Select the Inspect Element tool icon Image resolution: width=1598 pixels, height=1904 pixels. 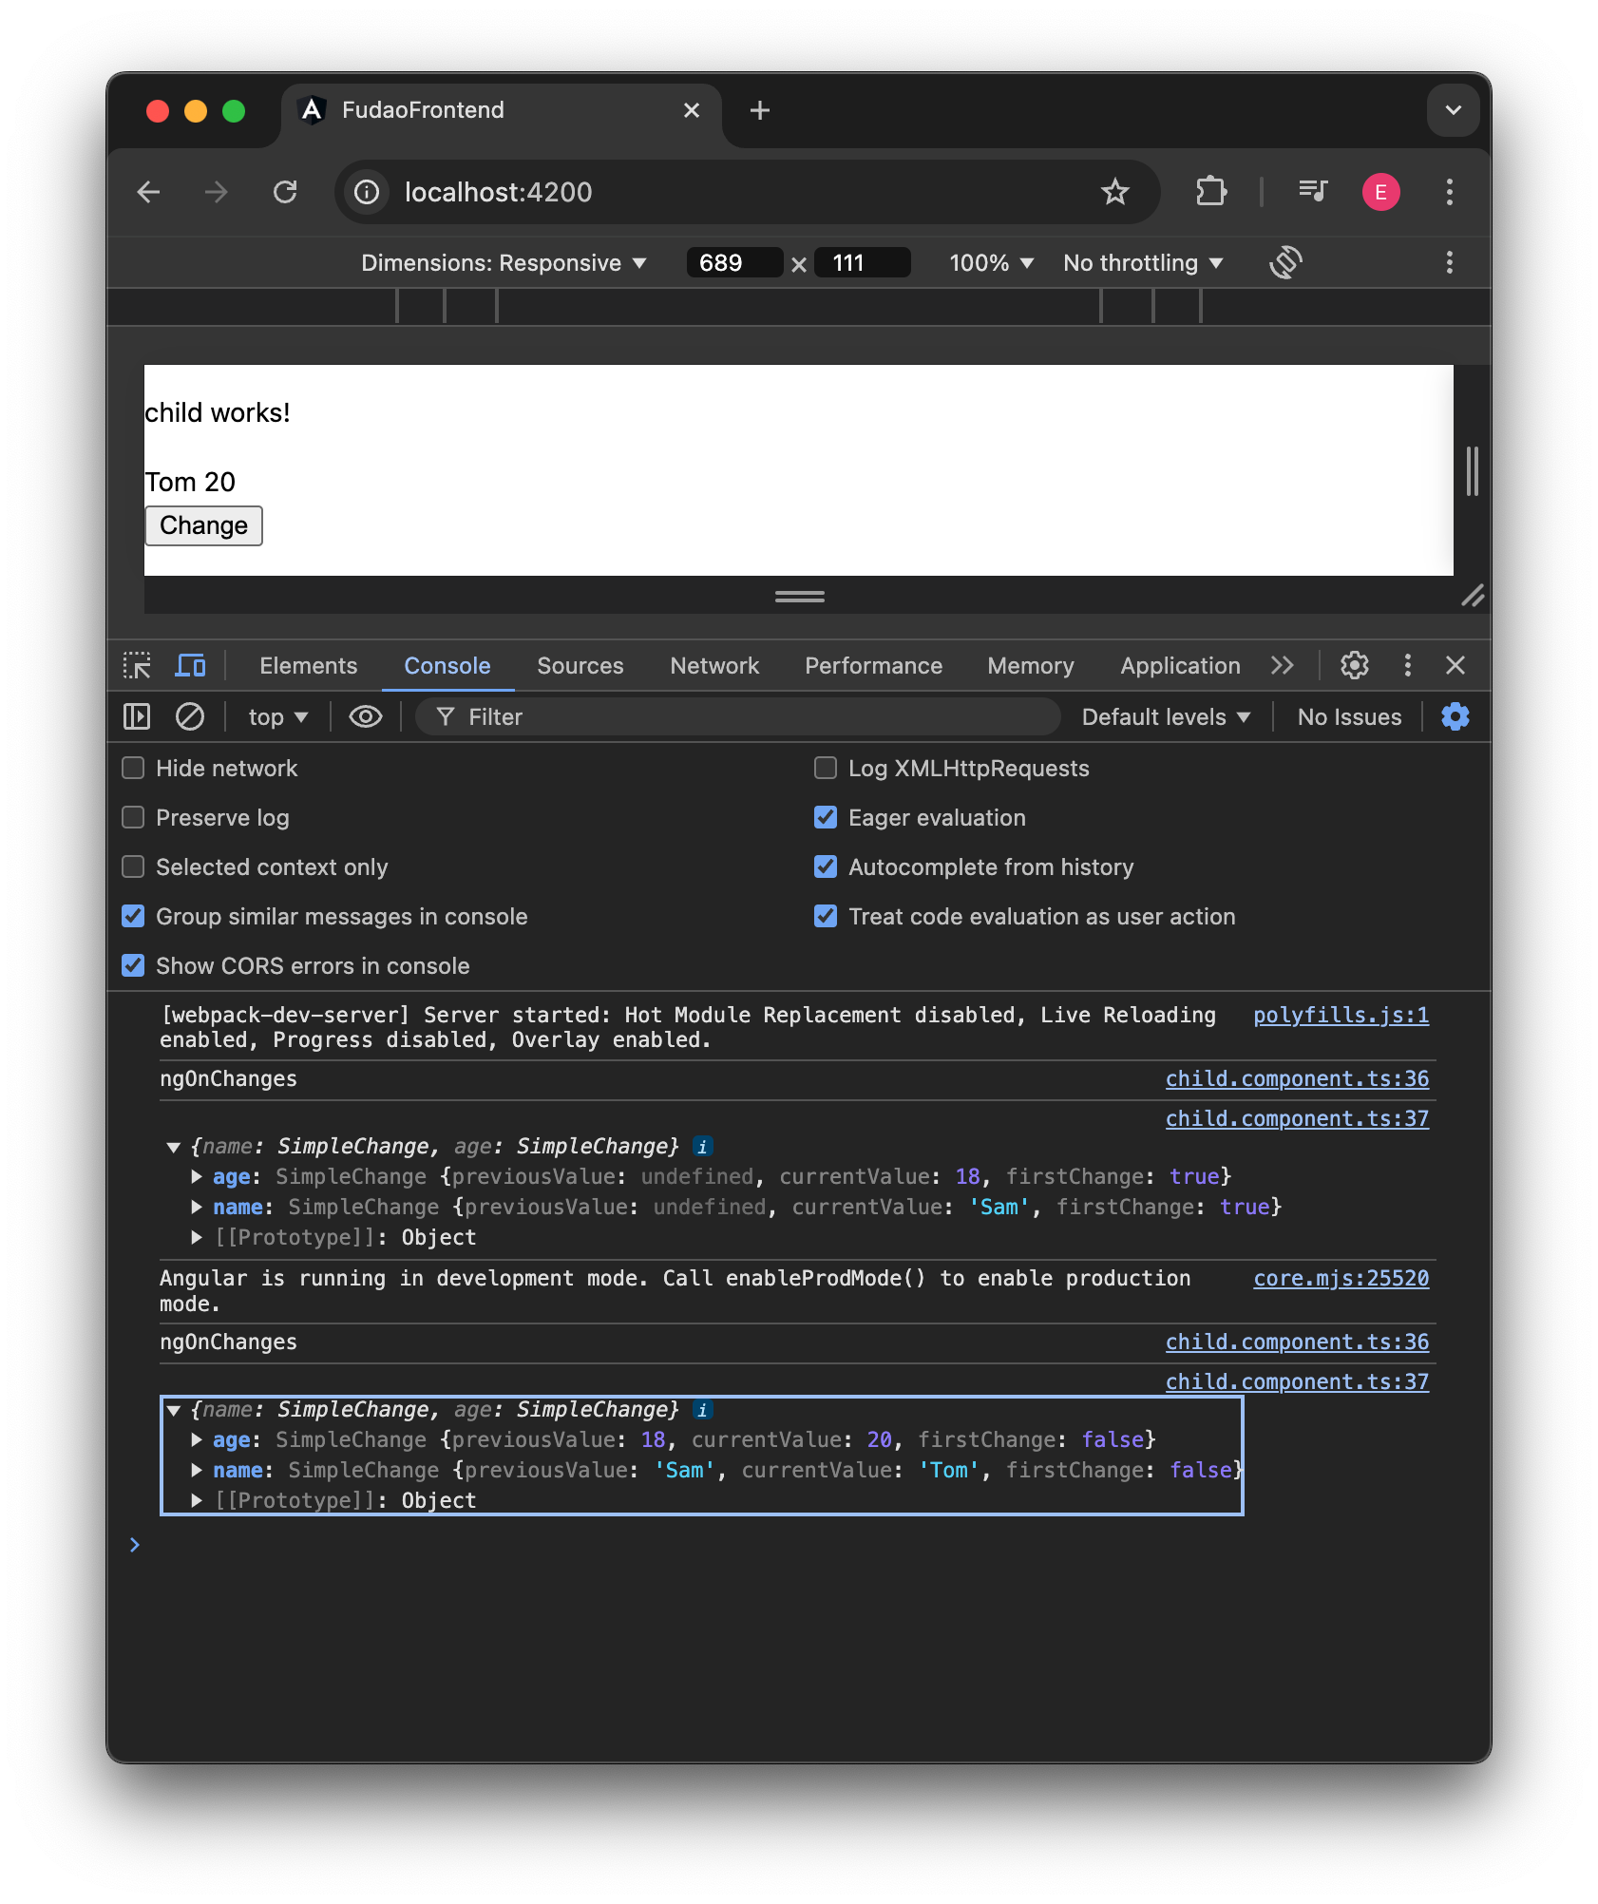(137, 665)
